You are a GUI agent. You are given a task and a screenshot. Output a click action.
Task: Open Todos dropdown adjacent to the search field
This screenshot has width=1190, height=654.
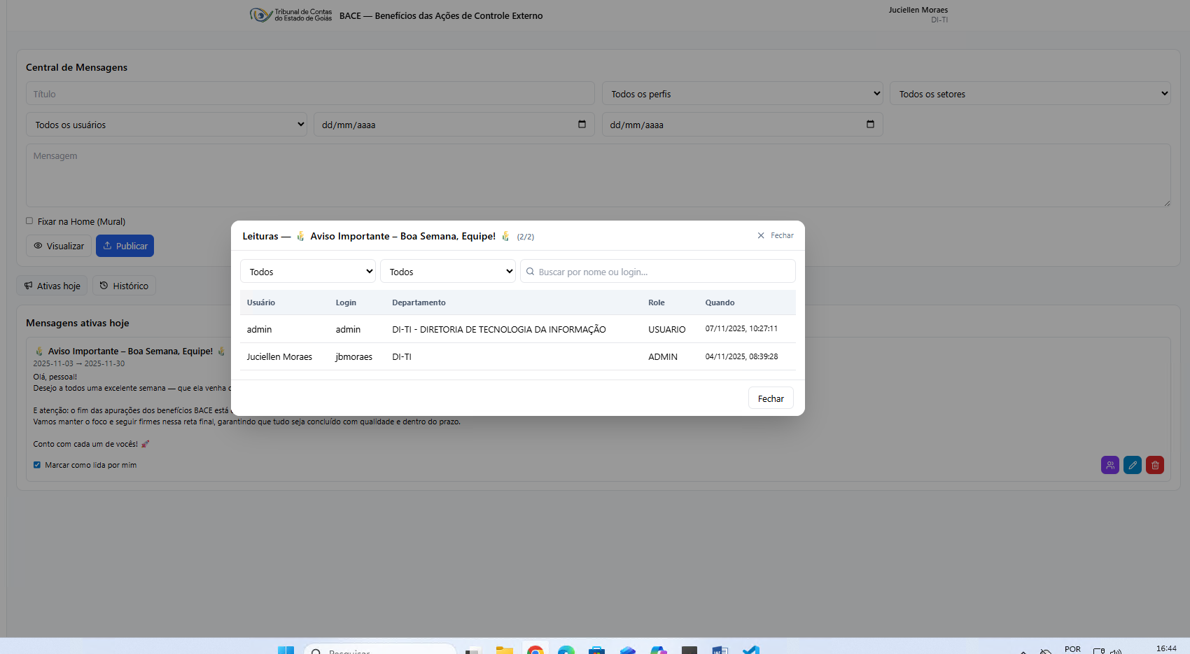tap(448, 272)
